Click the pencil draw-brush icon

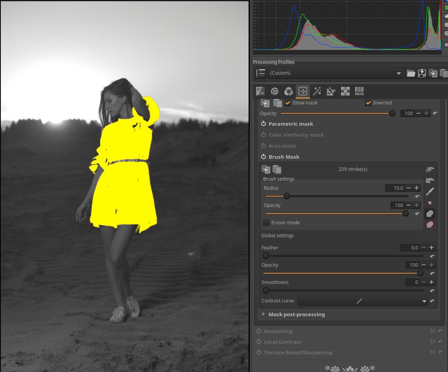coord(430,191)
